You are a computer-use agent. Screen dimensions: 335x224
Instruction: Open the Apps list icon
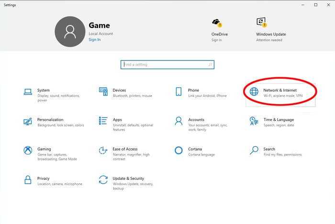tap(103, 121)
